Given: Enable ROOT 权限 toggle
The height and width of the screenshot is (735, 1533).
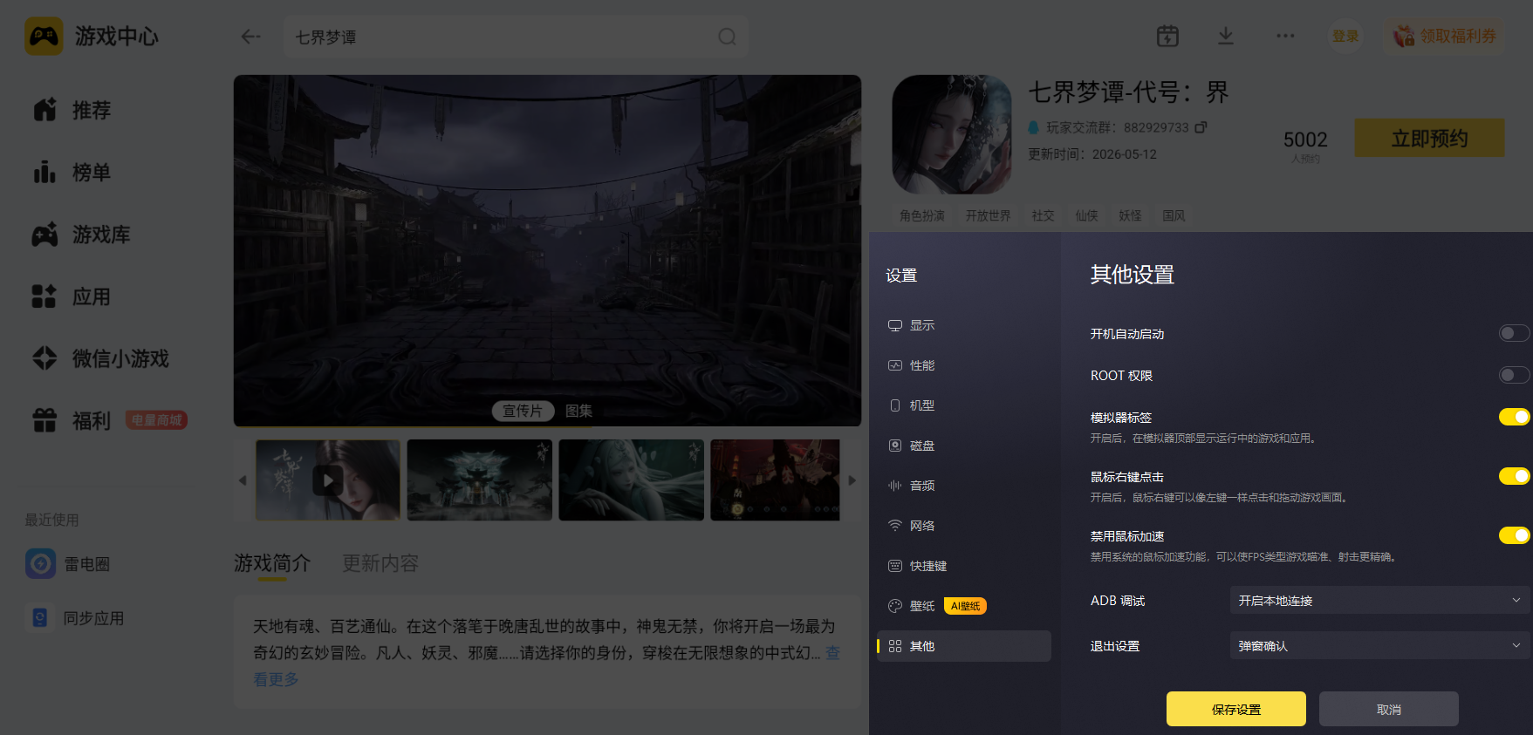Looking at the screenshot, I should pyautogui.click(x=1514, y=375).
